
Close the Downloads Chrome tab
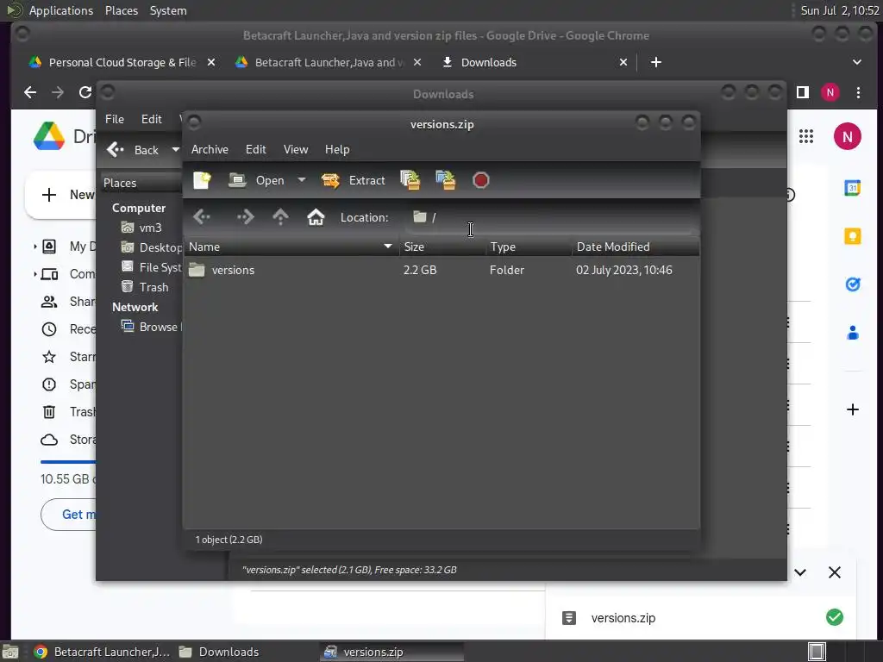[x=623, y=62]
